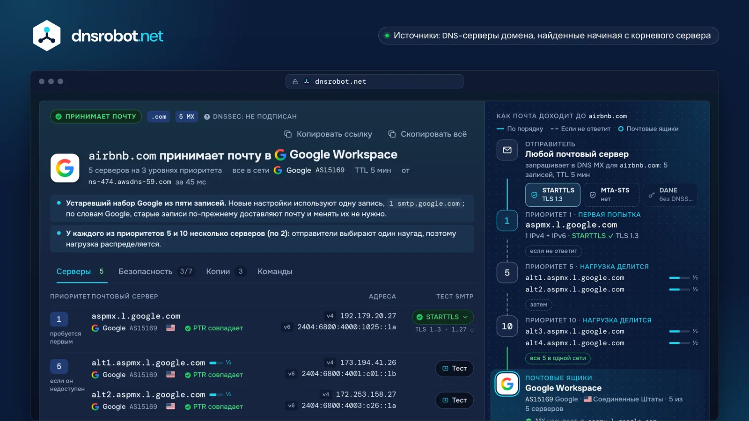
Task: Click the smtp.google.com record chip
Action: (x=425, y=204)
